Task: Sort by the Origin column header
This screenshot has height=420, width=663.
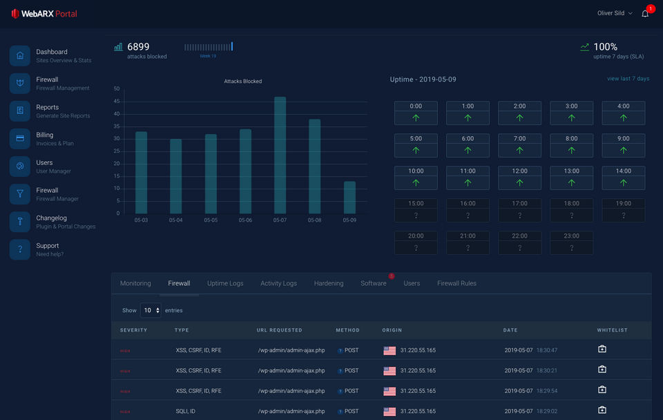Action: tap(392, 330)
